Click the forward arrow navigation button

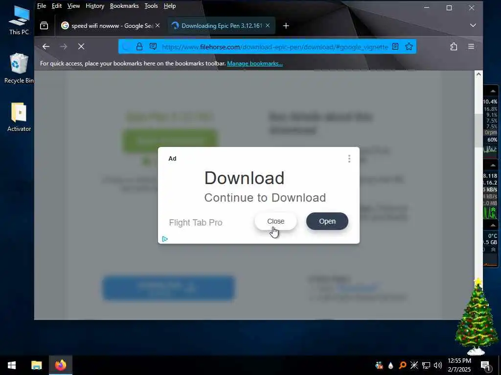coord(64,46)
